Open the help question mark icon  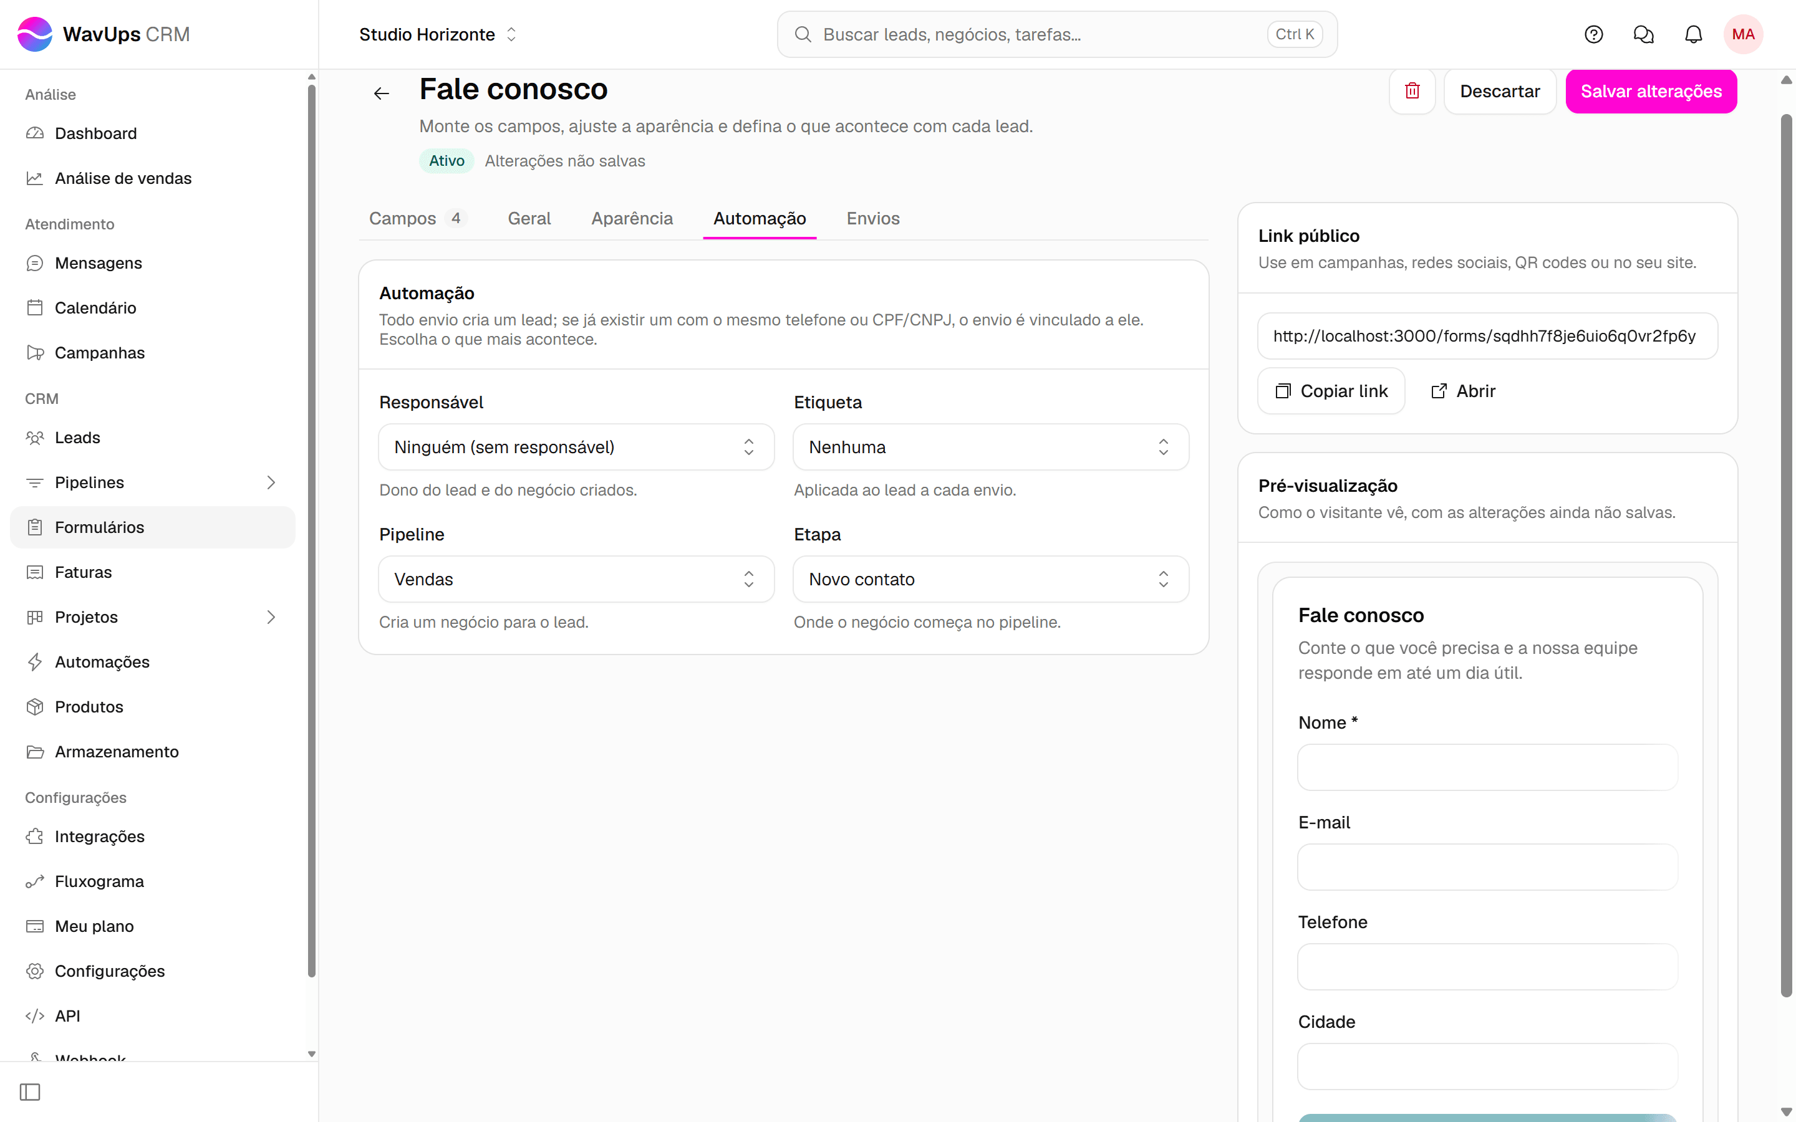click(1593, 34)
